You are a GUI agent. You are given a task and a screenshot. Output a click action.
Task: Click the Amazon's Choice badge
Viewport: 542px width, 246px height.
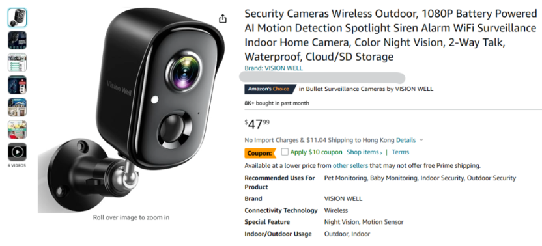coord(270,89)
